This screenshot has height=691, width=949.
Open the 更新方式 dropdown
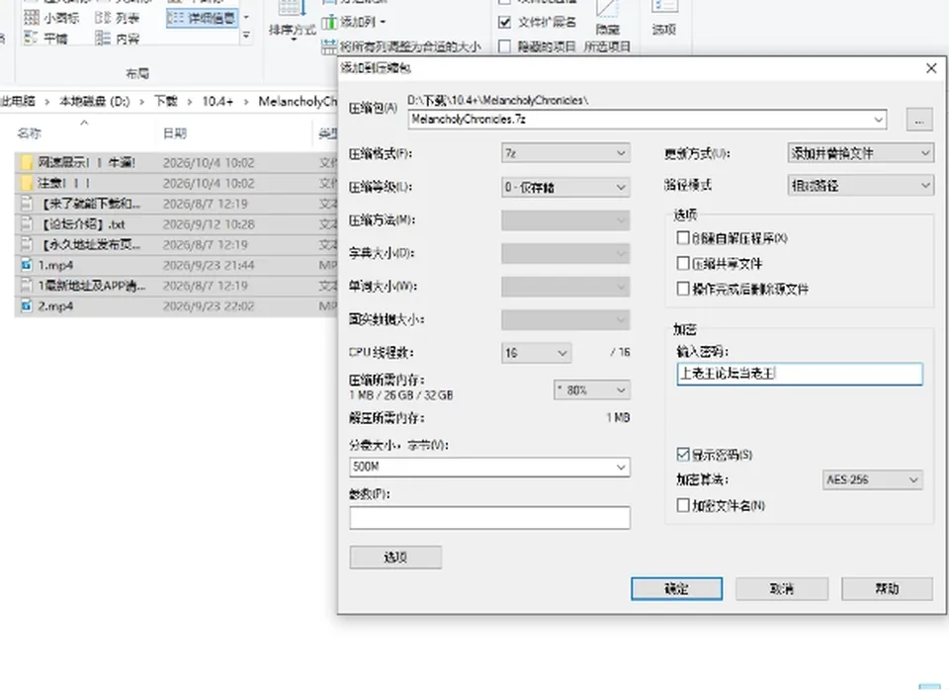pos(861,153)
